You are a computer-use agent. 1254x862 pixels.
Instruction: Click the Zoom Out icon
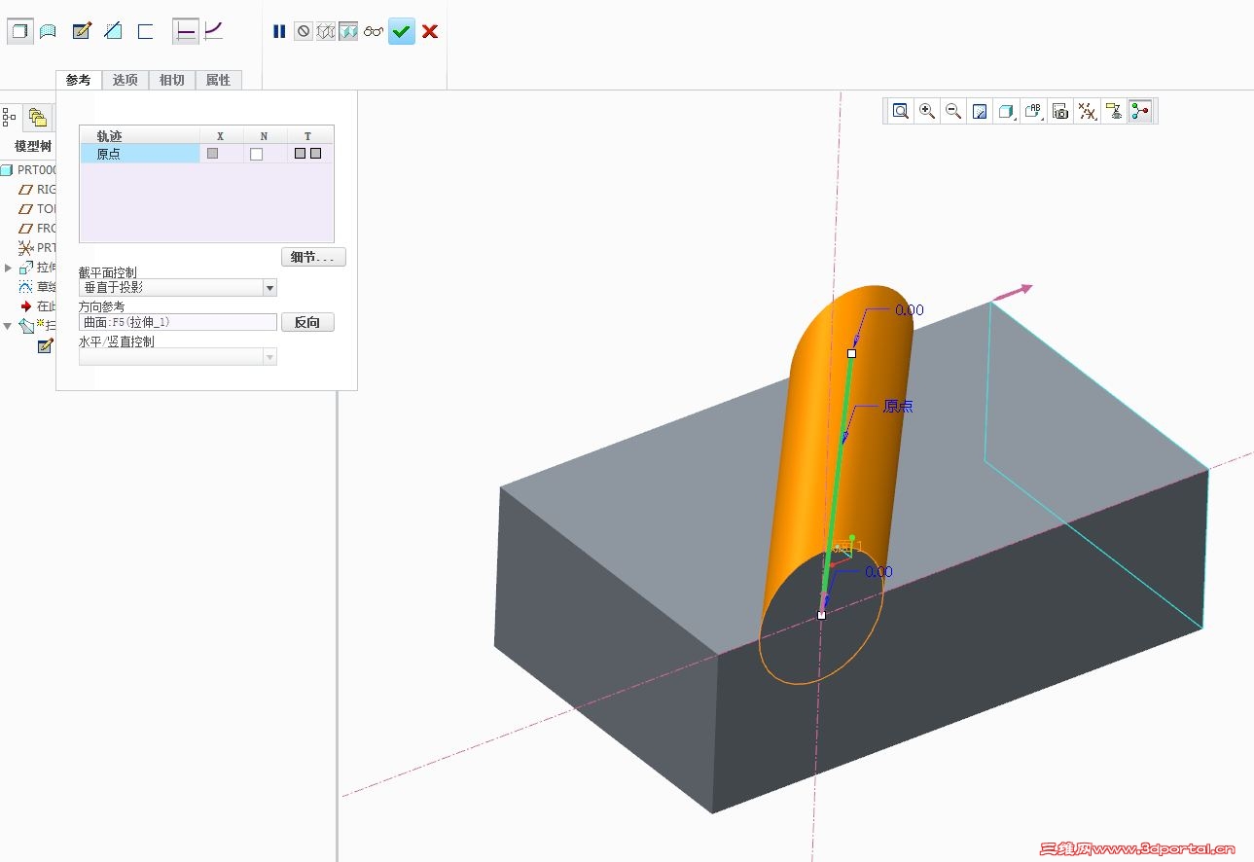pos(953,111)
